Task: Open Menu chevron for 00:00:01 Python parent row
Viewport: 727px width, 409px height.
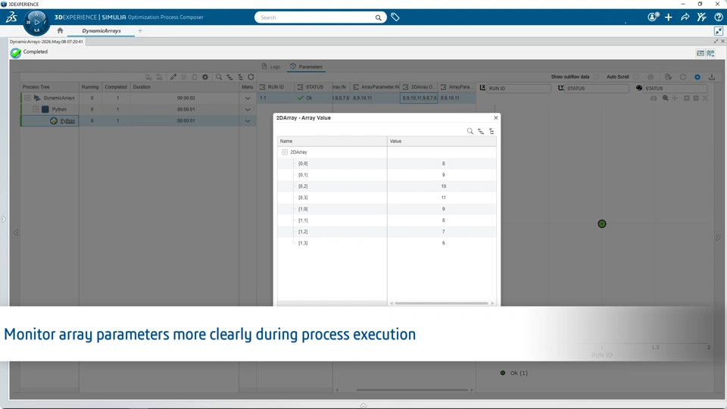Action: coord(248,109)
